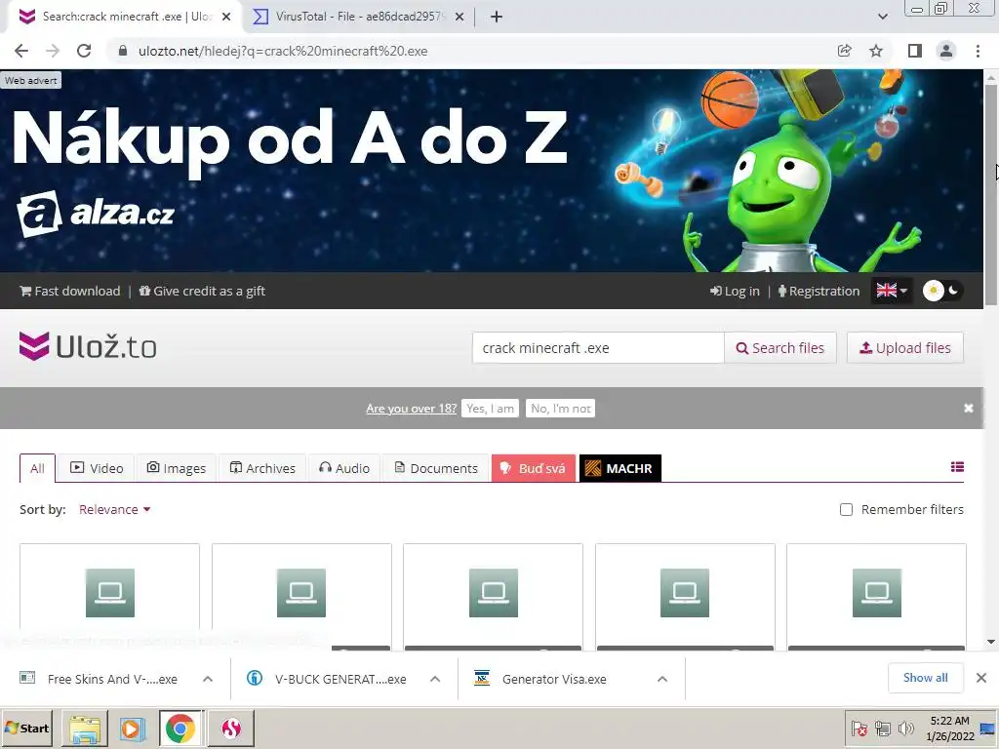The height and width of the screenshot is (749, 999).
Task: Select the All filter tab
Action: pyautogui.click(x=38, y=468)
